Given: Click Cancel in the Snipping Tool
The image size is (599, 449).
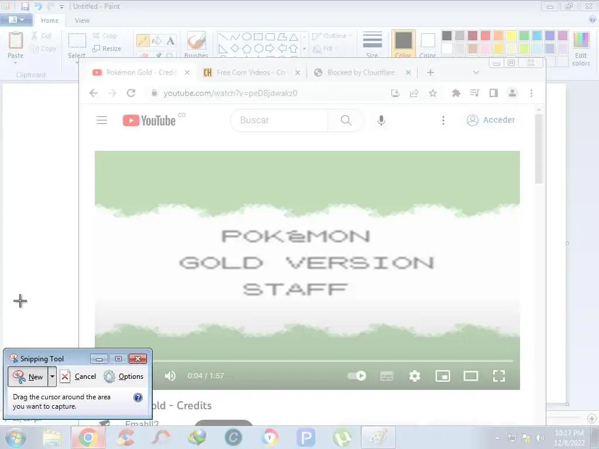Looking at the screenshot, I should (x=78, y=377).
